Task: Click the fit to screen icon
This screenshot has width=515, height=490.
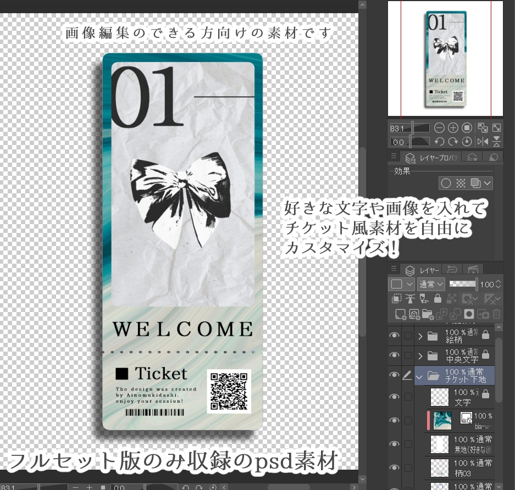Action: coord(497,127)
